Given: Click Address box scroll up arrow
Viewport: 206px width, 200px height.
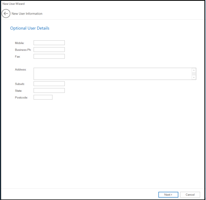Looking at the screenshot, I should pos(194,70).
